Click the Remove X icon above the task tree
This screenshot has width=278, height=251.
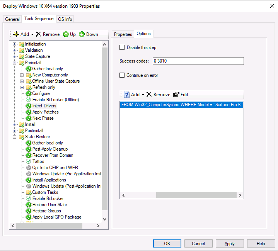coord(38,34)
